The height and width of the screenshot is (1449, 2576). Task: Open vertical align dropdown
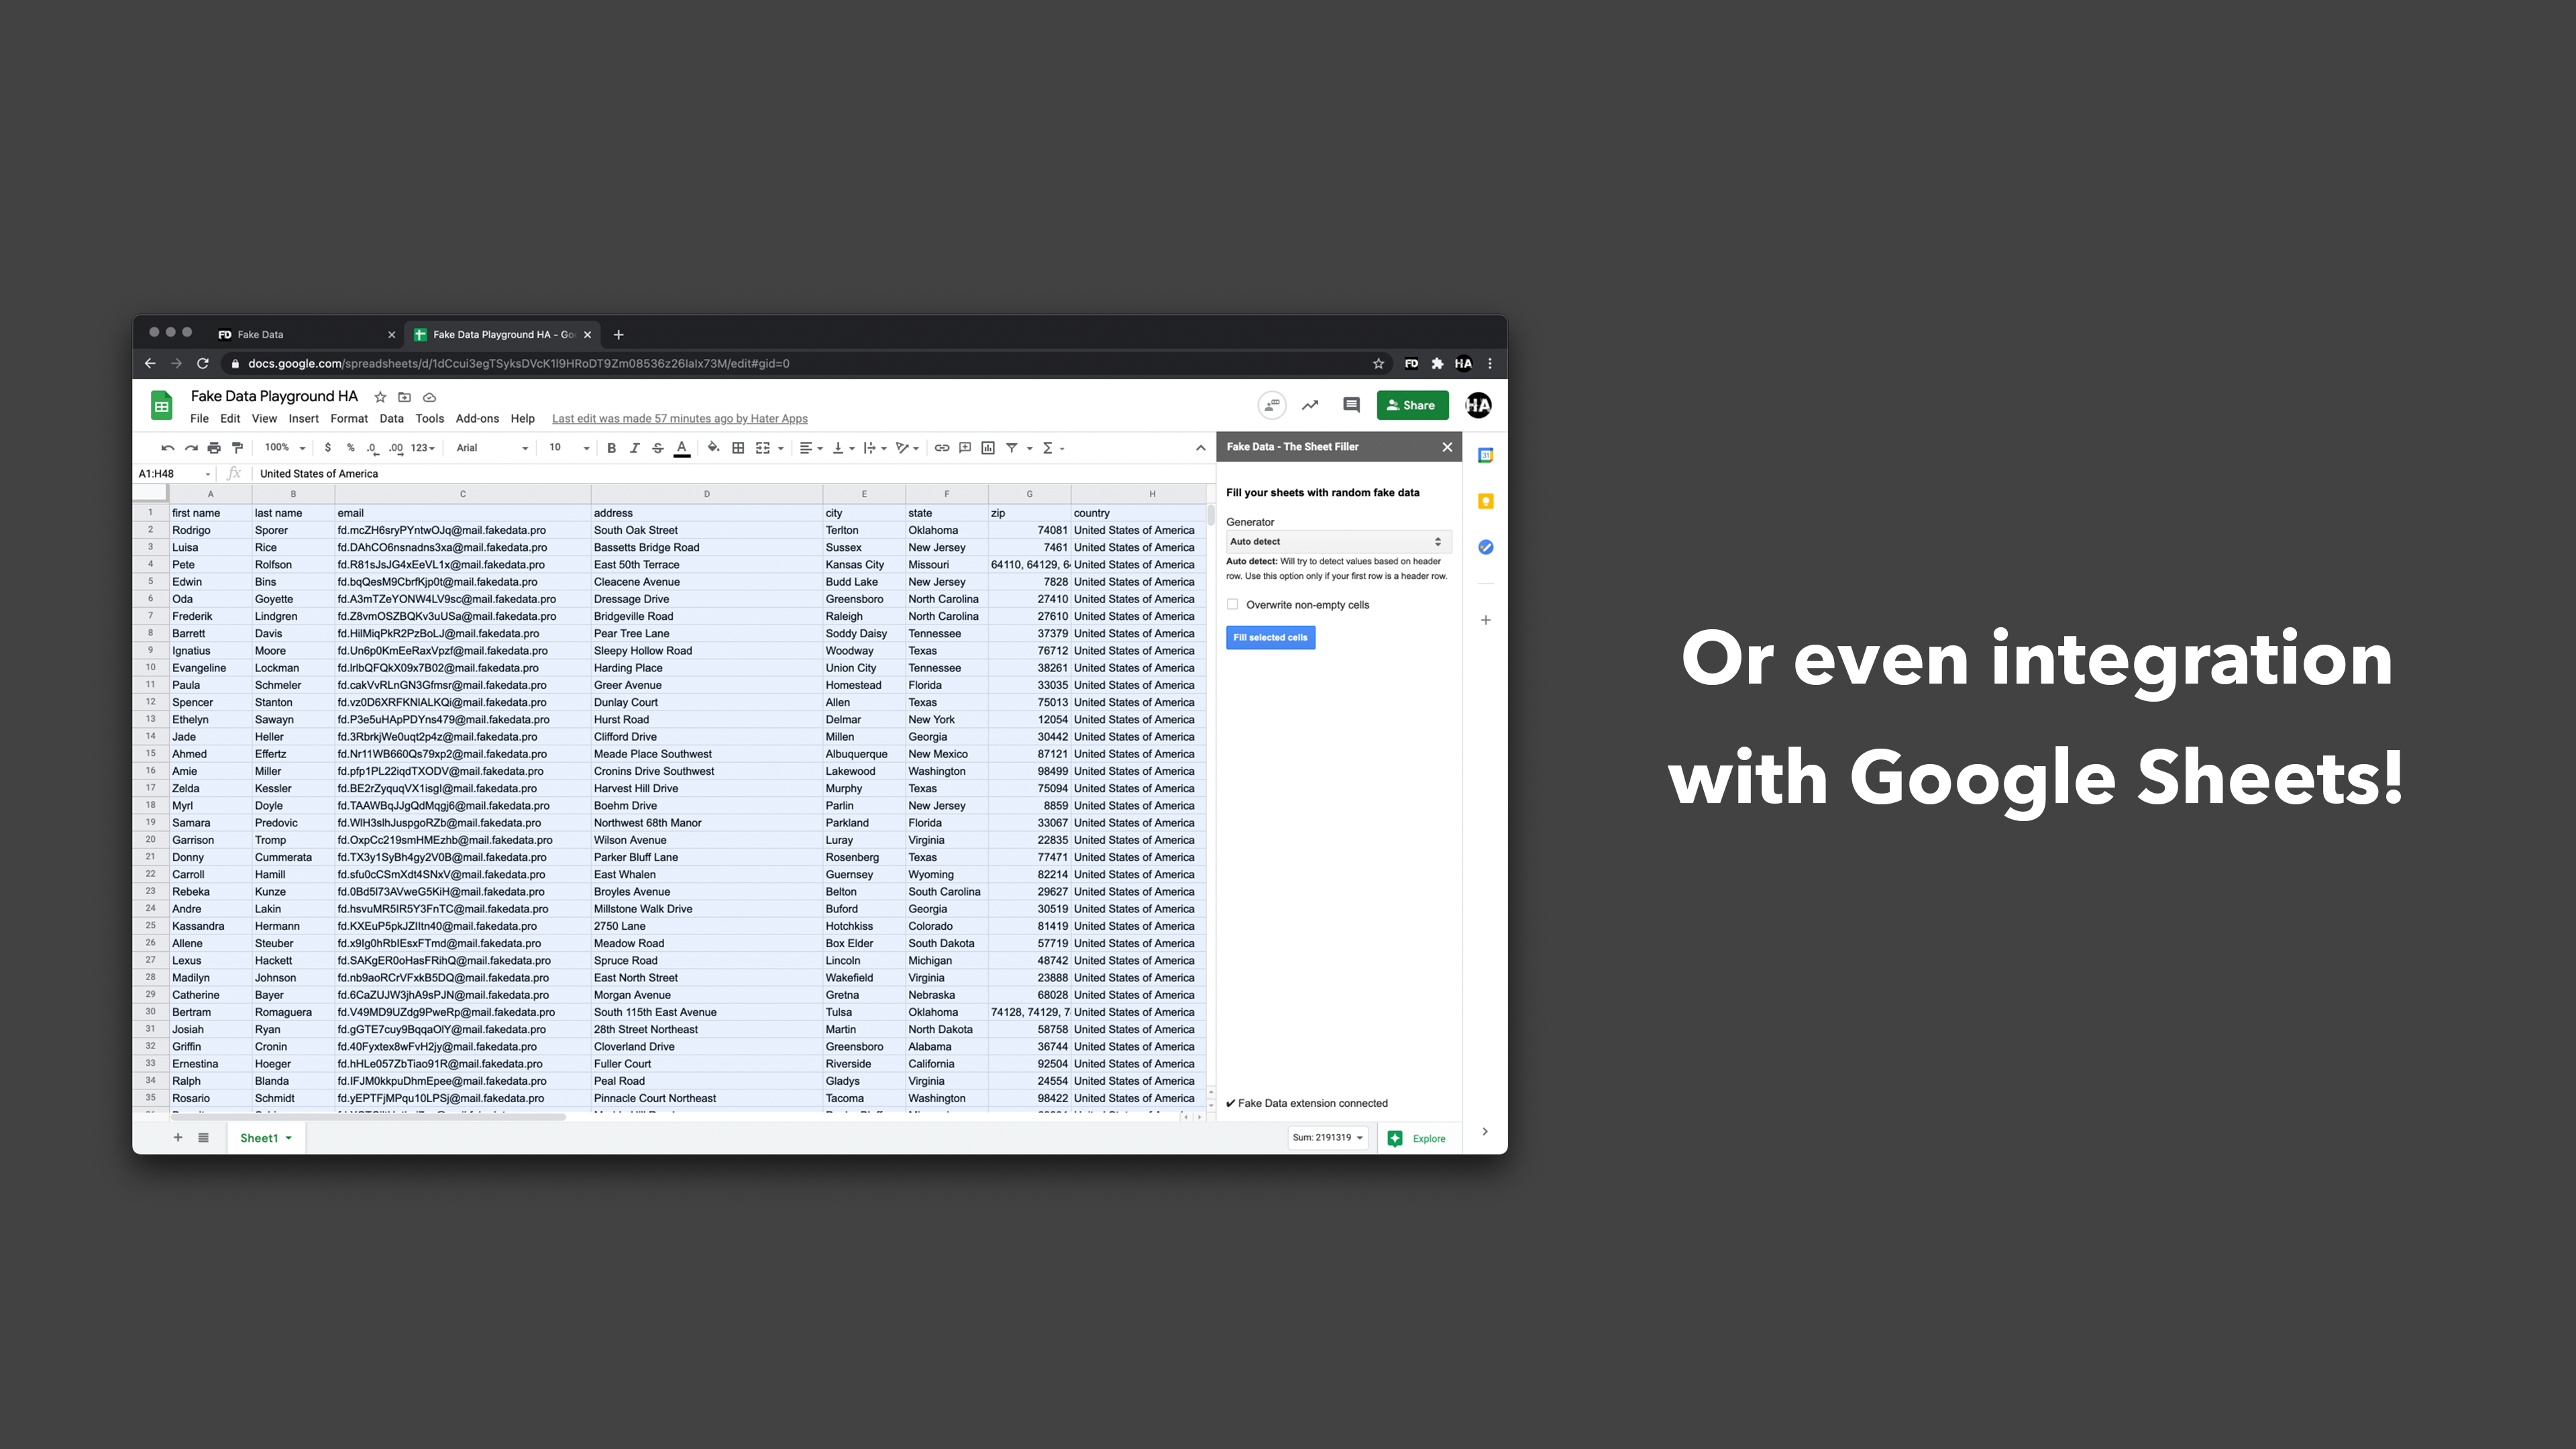843,448
